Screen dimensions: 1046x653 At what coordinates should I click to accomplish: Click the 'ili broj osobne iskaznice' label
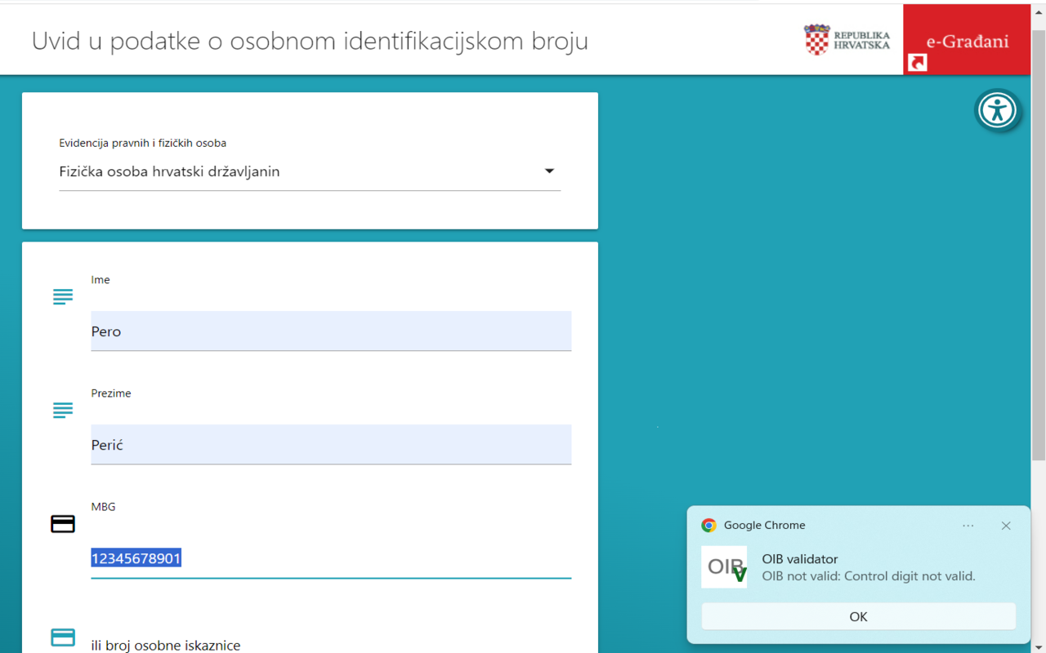[166, 645]
